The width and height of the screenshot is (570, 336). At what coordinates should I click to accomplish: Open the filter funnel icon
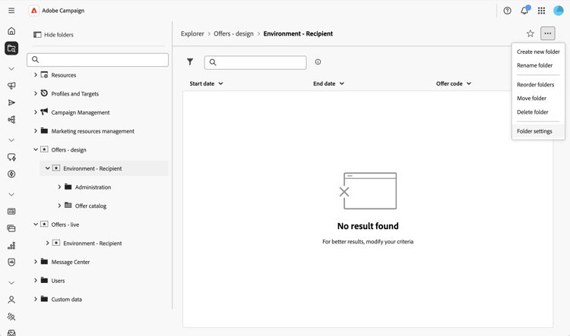[190, 62]
